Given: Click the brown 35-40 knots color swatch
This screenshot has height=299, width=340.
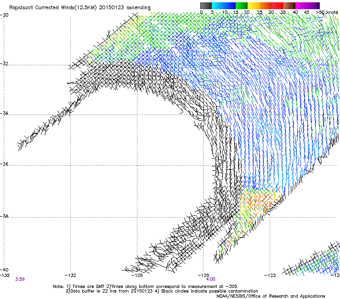Looking at the screenshot, I should click(289, 6).
